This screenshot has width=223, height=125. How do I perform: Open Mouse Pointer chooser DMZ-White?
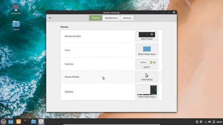pos(147,77)
